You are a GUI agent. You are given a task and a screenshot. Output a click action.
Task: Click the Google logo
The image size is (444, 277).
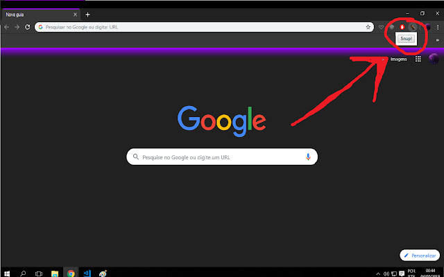(222, 121)
